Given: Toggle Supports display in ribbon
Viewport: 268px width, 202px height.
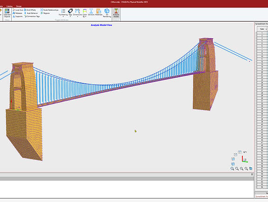Looking at the screenshot, I should tap(18, 16).
